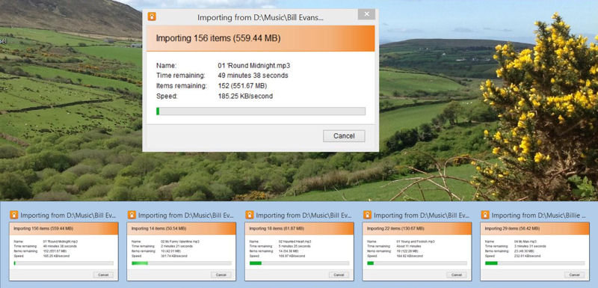Cancel the 18 items import in preview

[x=339, y=275]
